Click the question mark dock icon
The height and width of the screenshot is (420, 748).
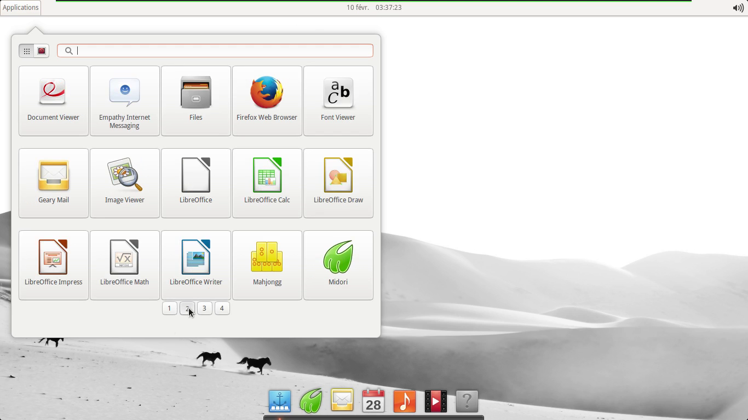(x=467, y=401)
